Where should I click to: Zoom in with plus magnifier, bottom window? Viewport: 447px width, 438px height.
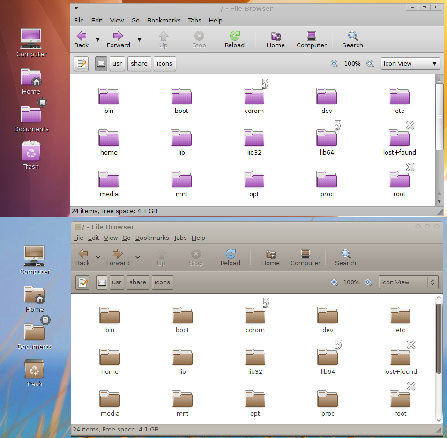tap(368, 282)
